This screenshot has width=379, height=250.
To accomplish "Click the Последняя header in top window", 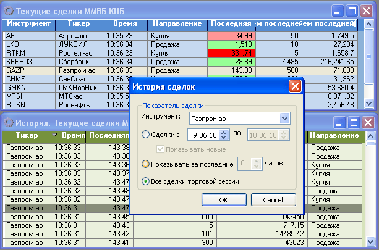I will point(231,25).
